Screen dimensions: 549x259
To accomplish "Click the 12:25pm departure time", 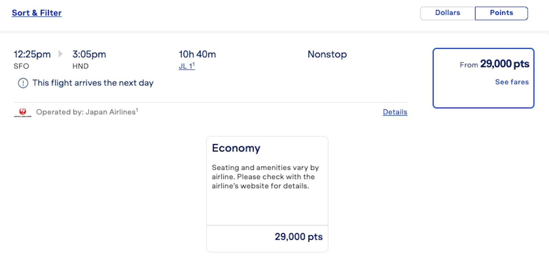I will click(32, 54).
